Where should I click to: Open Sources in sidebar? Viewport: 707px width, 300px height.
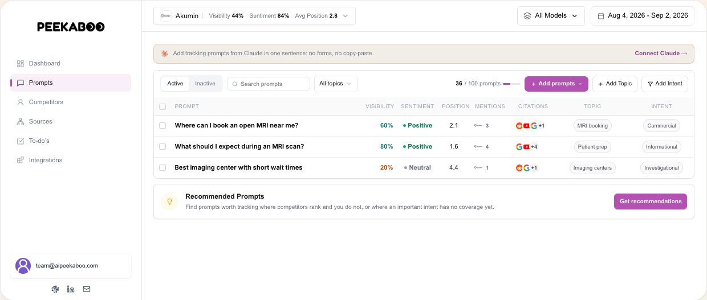pos(71,121)
